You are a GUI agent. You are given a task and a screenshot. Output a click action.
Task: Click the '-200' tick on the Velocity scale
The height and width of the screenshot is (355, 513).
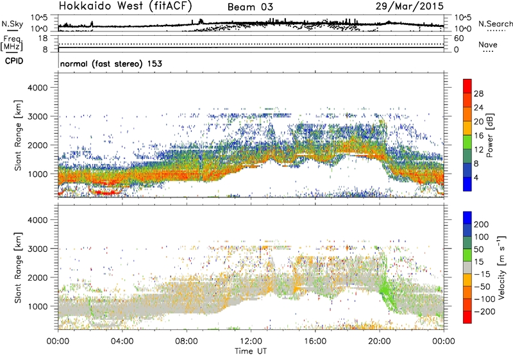(x=484, y=311)
